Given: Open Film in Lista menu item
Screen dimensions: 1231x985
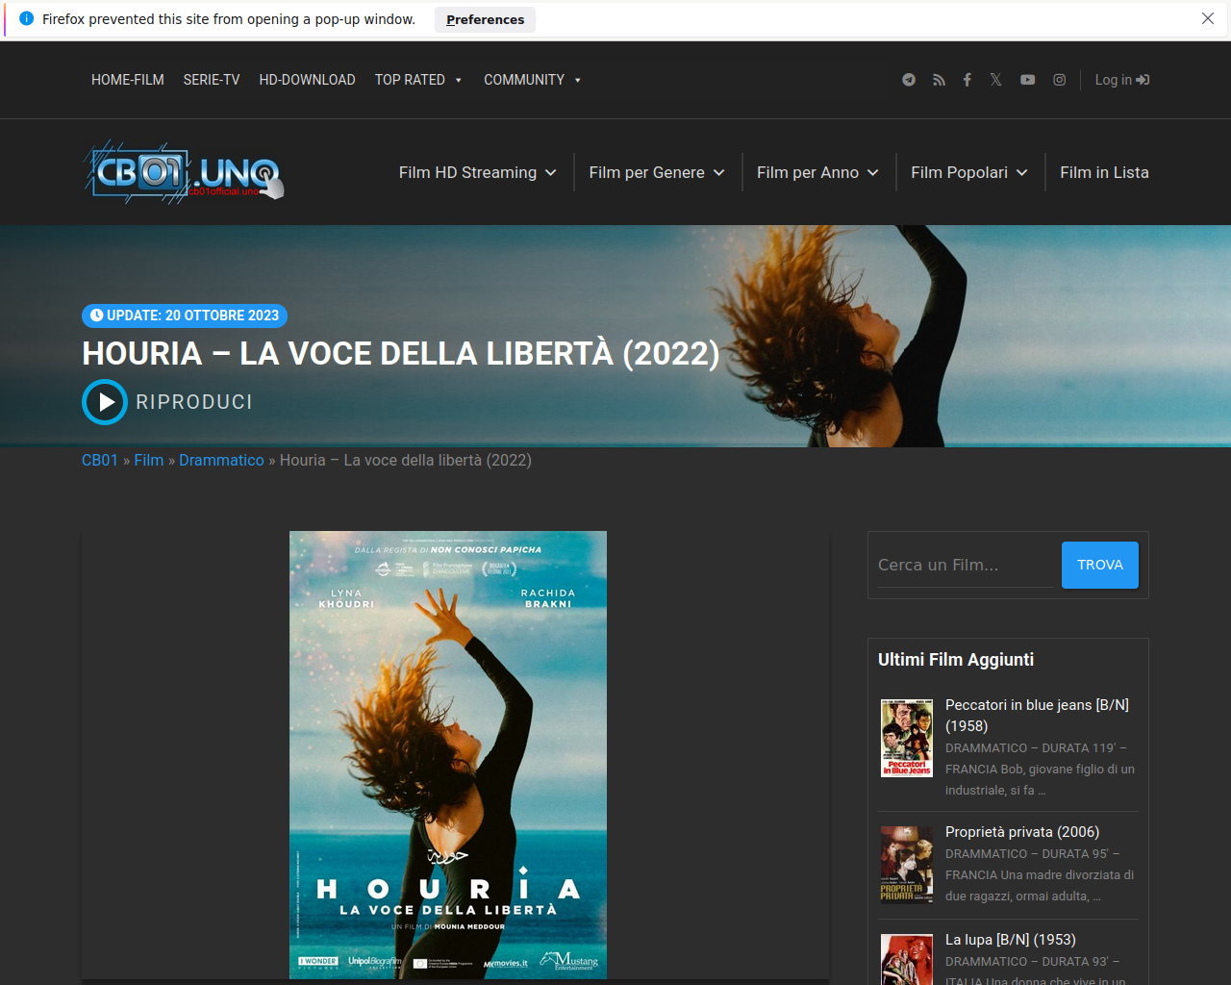Looking at the screenshot, I should tap(1104, 172).
